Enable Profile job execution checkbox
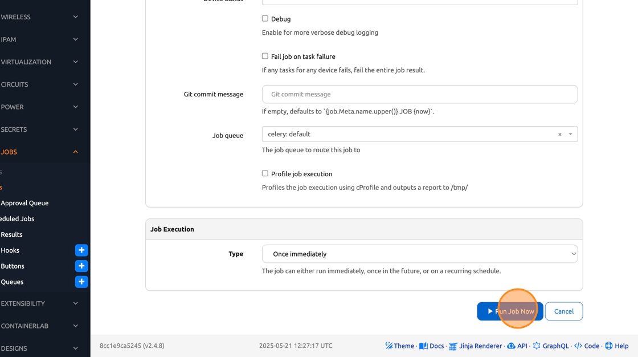Image resolution: width=638 pixels, height=357 pixels. click(265, 173)
